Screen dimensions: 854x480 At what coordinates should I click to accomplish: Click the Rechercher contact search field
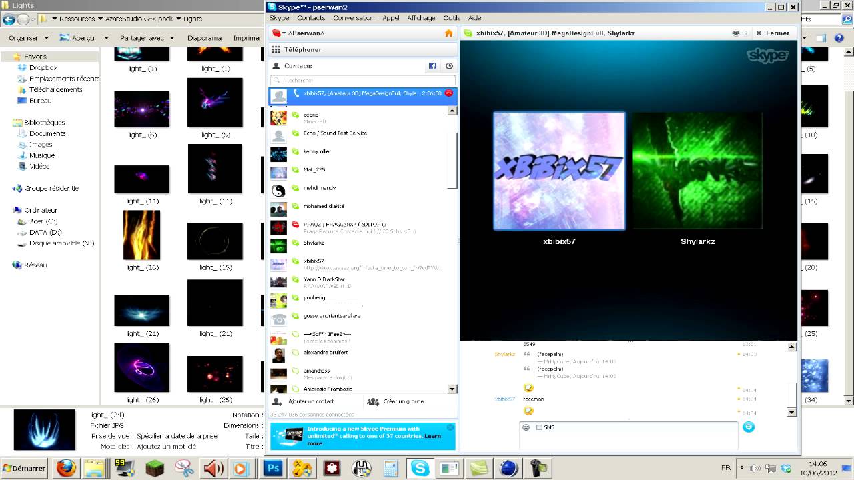[362, 80]
